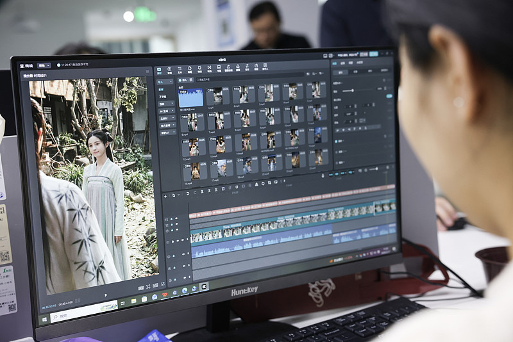Select the blue audio waveform clip thumbnail
513x342 pixels.
tap(190, 98)
